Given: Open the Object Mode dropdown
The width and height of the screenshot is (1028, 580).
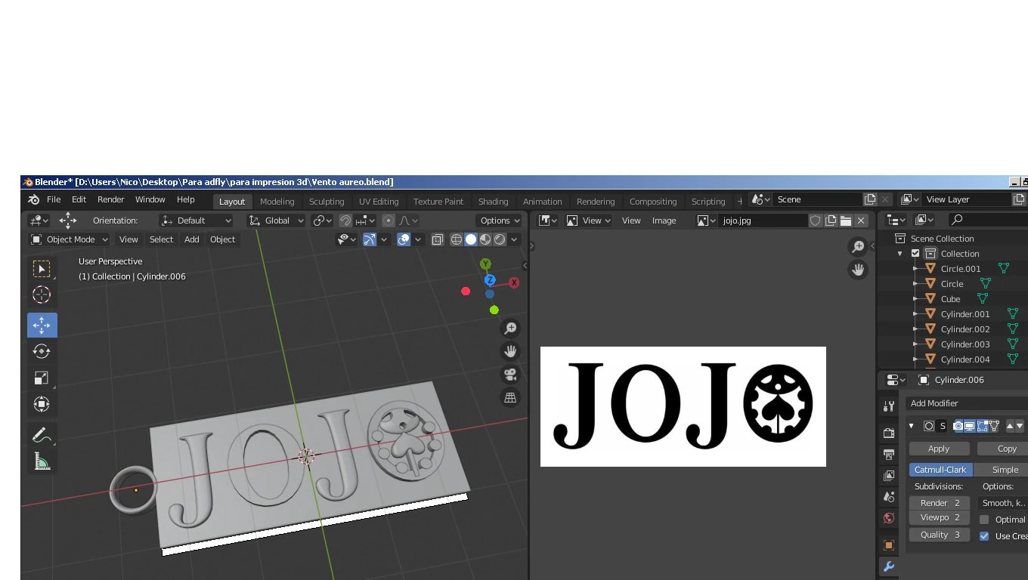Looking at the screenshot, I should point(69,239).
